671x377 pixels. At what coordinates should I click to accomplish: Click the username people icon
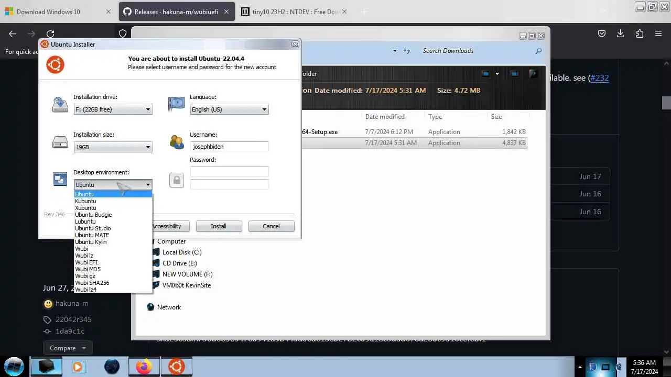click(x=176, y=142)
